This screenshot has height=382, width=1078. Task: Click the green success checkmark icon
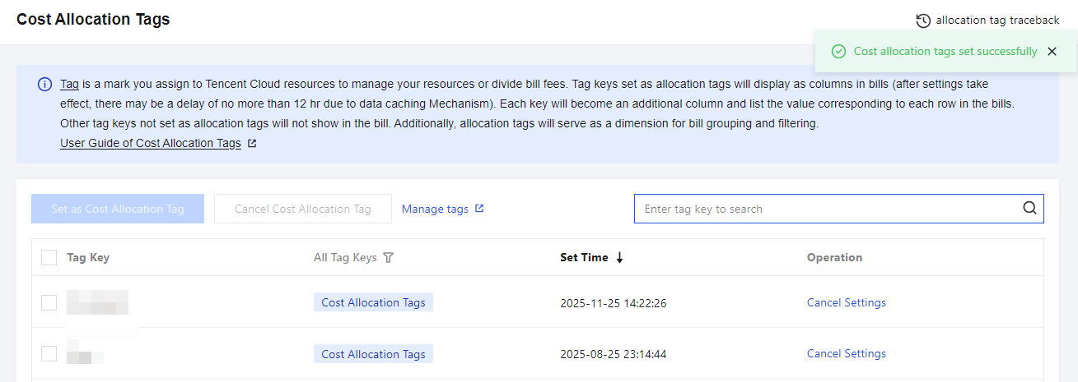838,52
